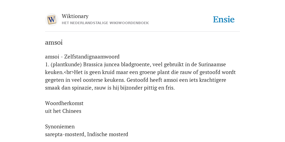This screenshot has height=142, width=285.
Task: Select the 'Het Nederlandstalige Wikiwoordenboek' subtitle
Action: (x=105, y=23)
